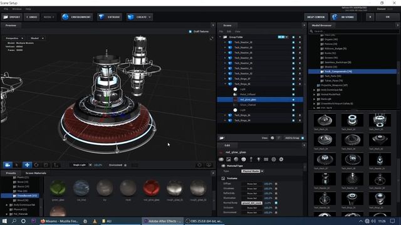Viewport: 401px width, 225px height.
Task: Select the first Tech model thumbnail
Action: pyautogui.click(x=325, y=120)
